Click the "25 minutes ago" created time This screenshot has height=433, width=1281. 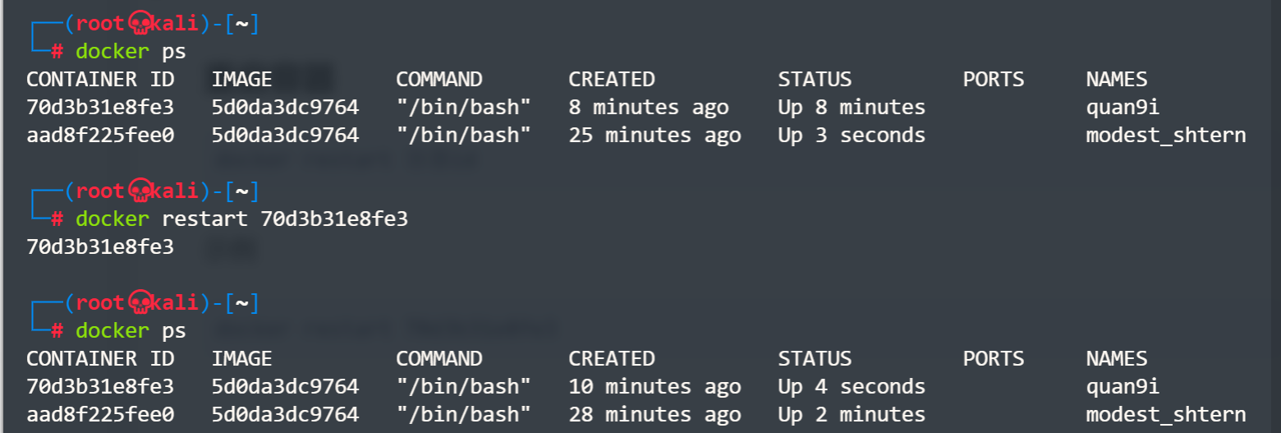click(x=654, y=136)
